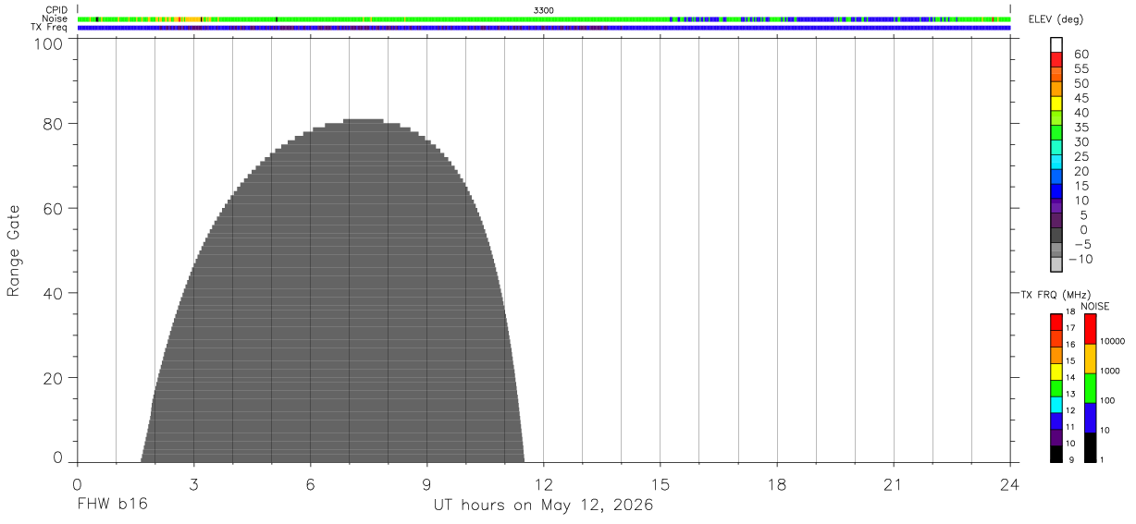Click the '3' tick on UT hours axis
1136x524 pixels.
[193, 484]
